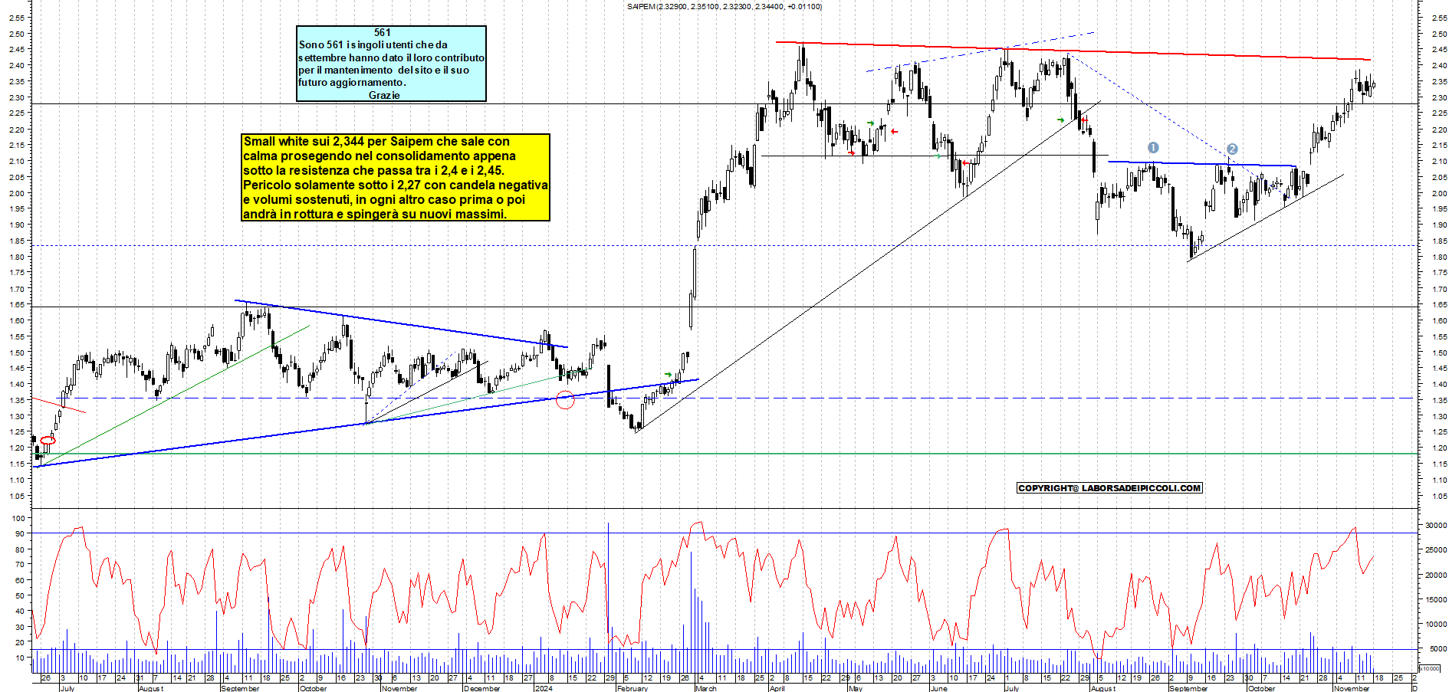The width and height of the screenshot is (1449, 692).
Task: Click the blue circled number 2 chart marker
Action: click(1231, 149)
